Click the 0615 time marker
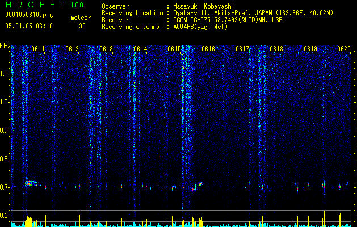The image size is (357, 227). pos(174,49)
